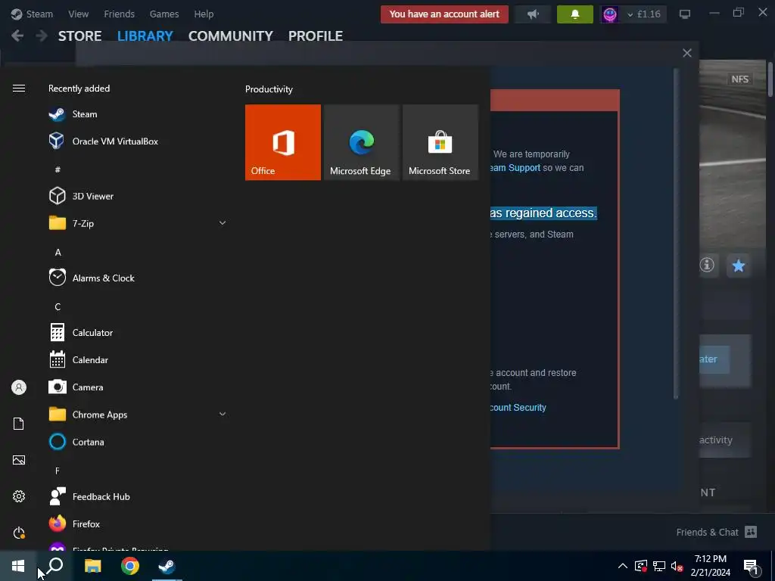Image resolution: width=775 pixels, height=581 pixels.
Task: Open Pictures from Start sidebar
Action: pos(19,460)
